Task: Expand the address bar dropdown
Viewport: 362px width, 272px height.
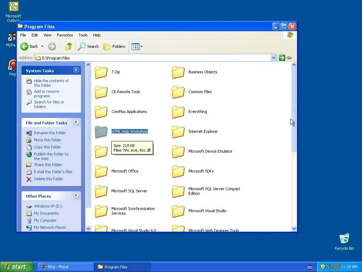Action: point(273,58)
